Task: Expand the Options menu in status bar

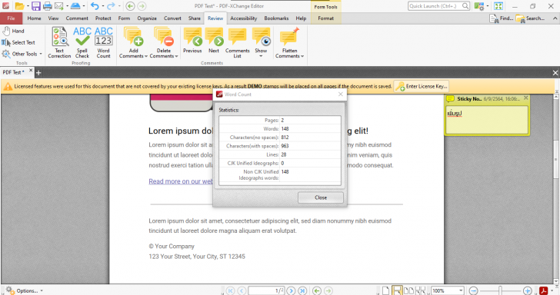Action: 25,290
